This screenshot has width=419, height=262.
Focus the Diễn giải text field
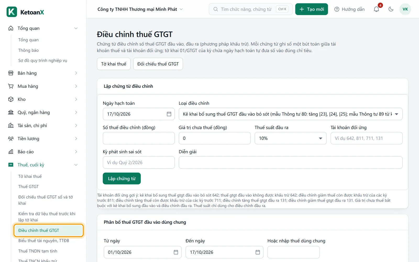(x=291, y=162)
